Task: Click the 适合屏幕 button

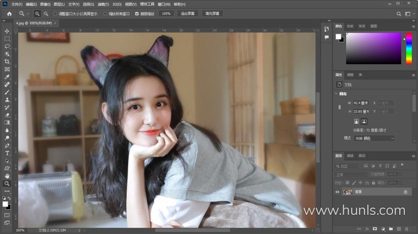Action: (x=188, y=13)
